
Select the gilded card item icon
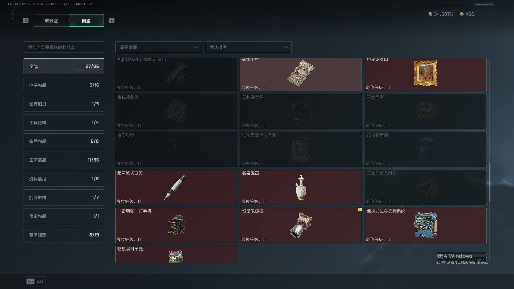pos(301,73)
